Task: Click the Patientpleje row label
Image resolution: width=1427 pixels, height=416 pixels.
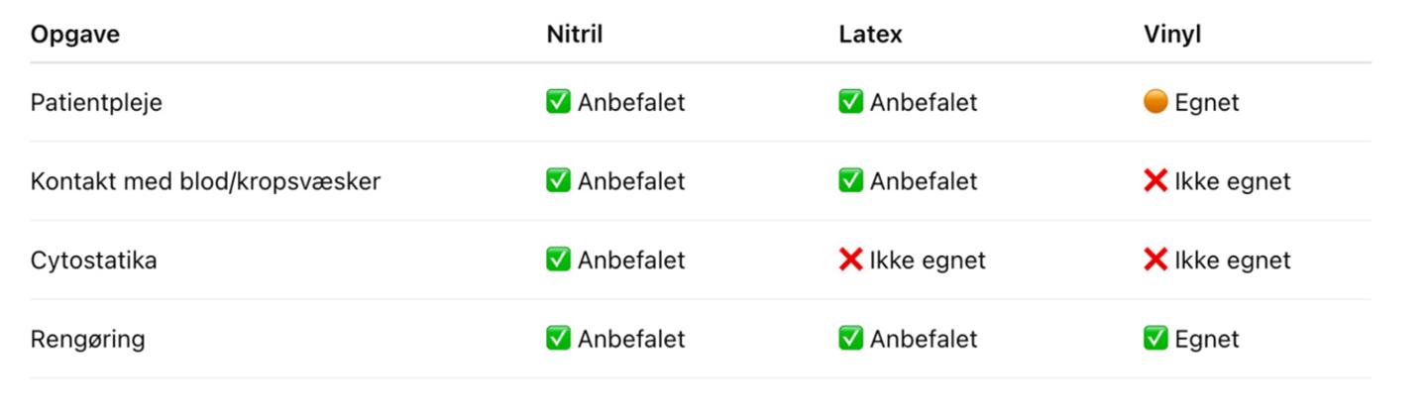Action: [x=96, y=103]
